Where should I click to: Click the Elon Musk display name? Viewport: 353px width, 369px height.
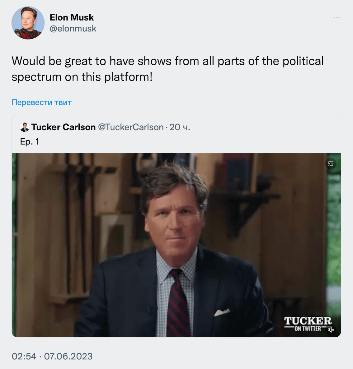[72, 17]
